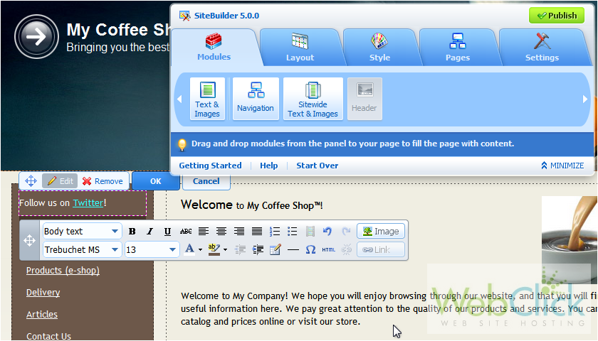Screen dimensions: 598x341
Task: Insert a bulleted list
Action: tap(293, 232)
